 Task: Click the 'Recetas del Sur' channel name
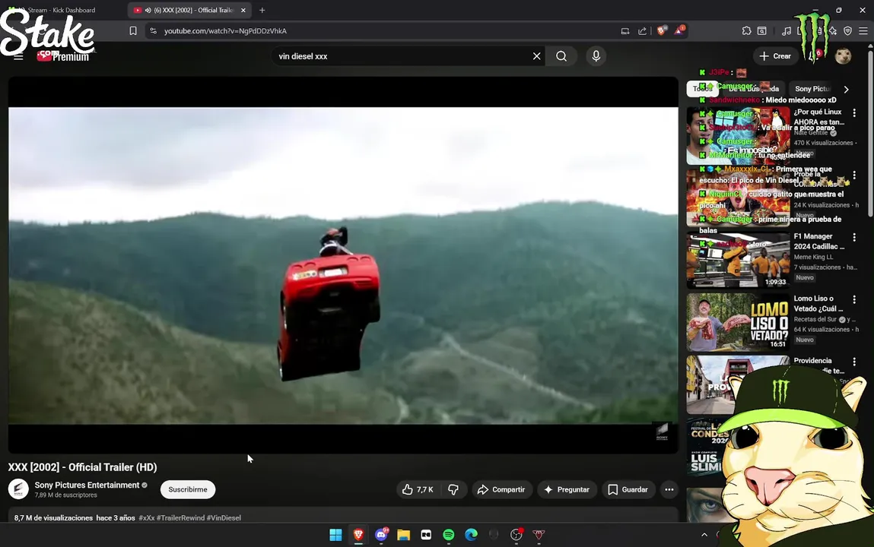pos(815,319)
